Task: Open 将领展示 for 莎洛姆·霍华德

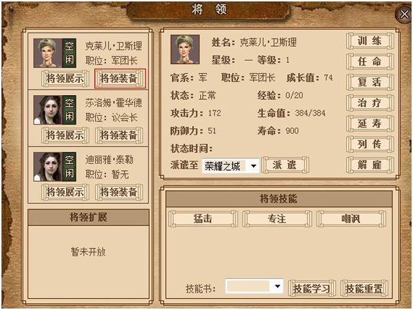Action: [x=65, y=136]
